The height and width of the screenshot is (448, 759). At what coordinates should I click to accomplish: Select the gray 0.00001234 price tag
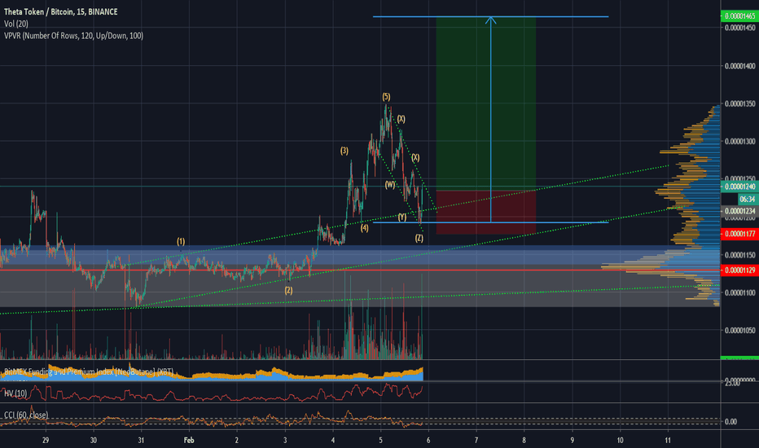tap(739, 211)
